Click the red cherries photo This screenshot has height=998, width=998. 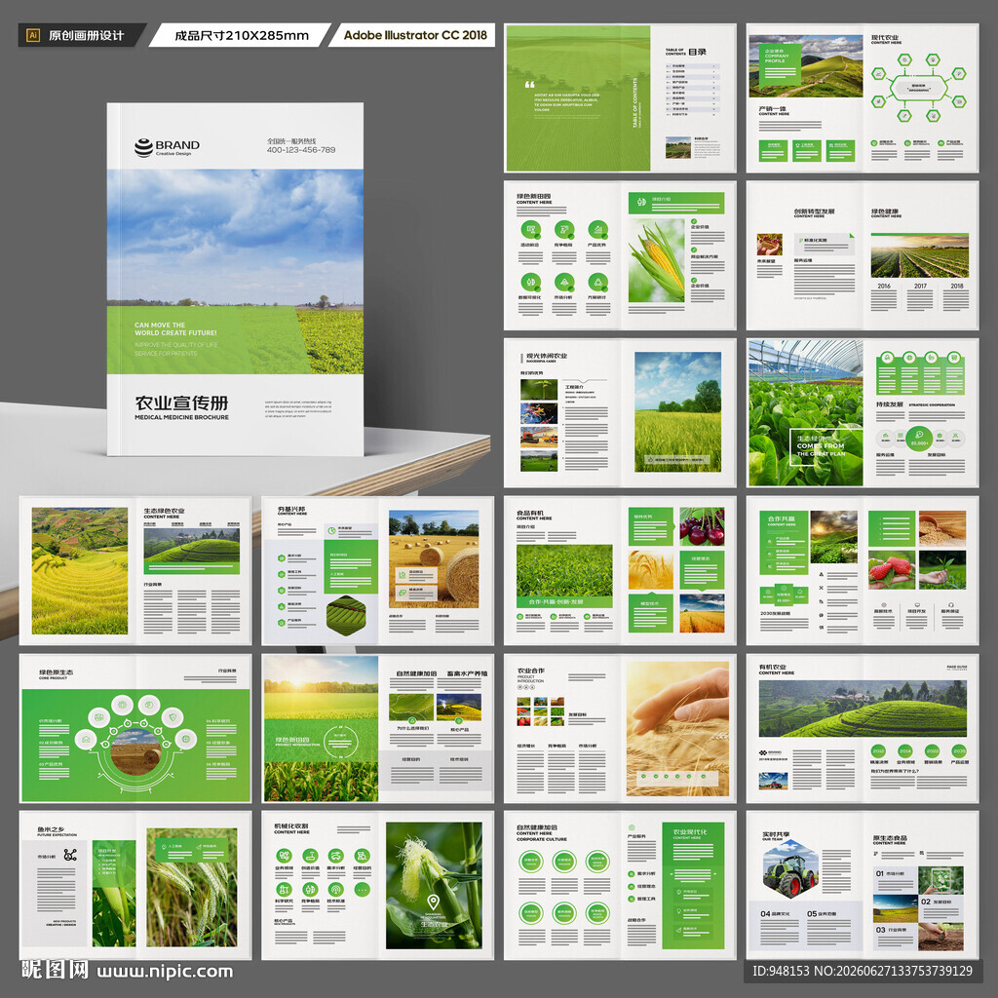pos(702,526)
